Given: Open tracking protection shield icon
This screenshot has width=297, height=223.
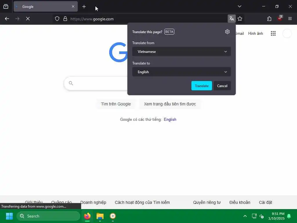Looking at the screenshot, I should tap(57, 19).
